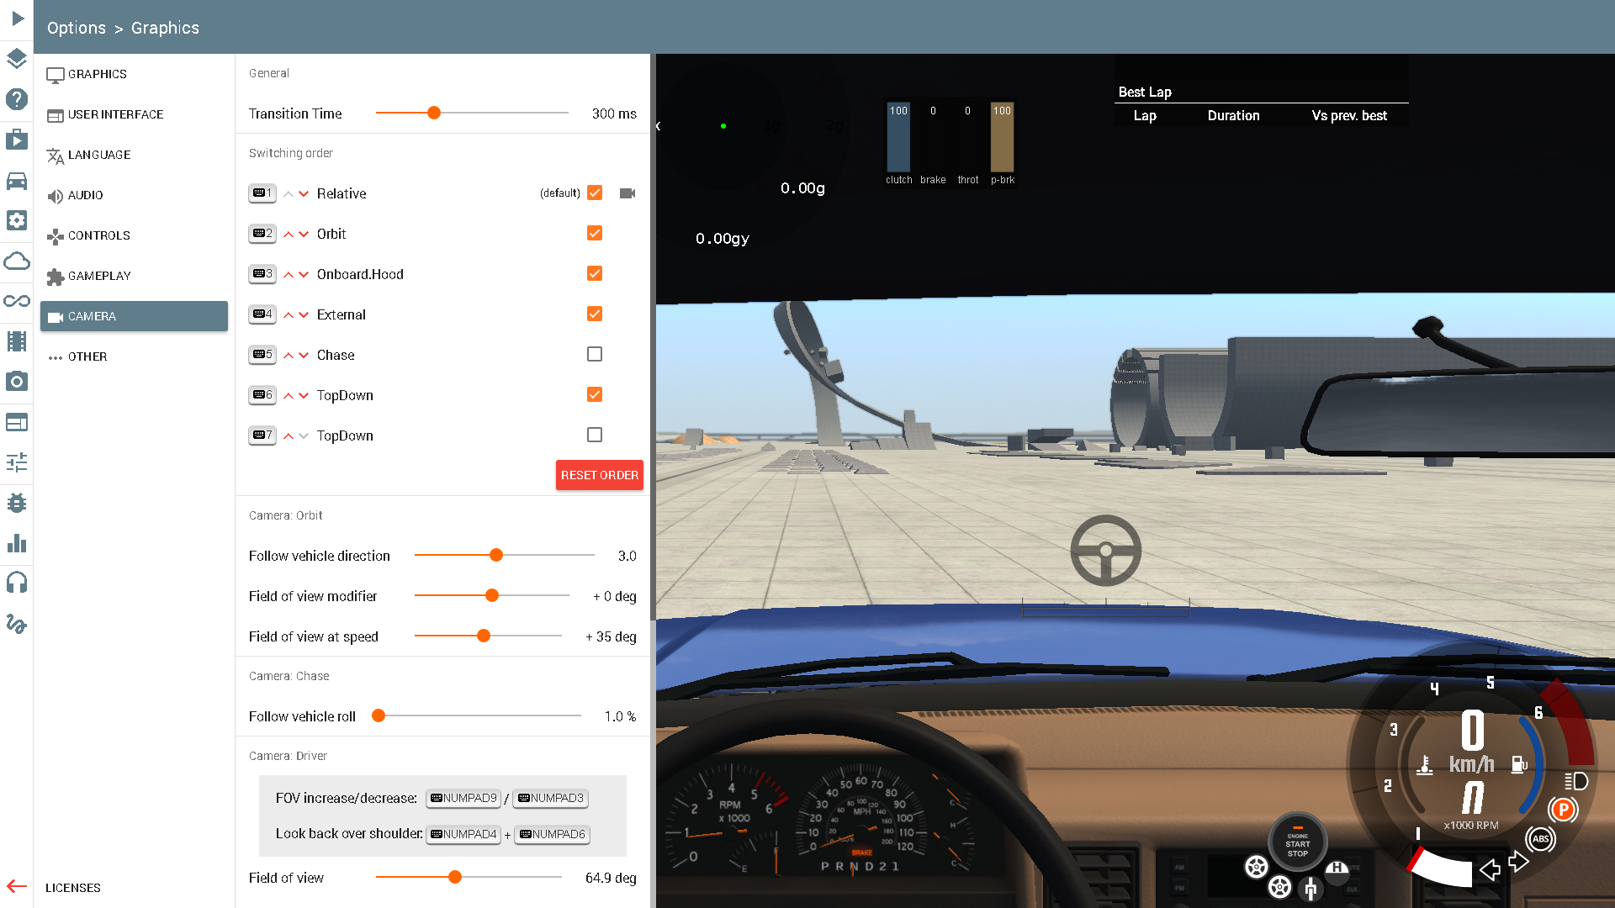The height and width of the screenshot is (908, 1615).
Task: Click the parking brake P indicator
Action: 1563,810
